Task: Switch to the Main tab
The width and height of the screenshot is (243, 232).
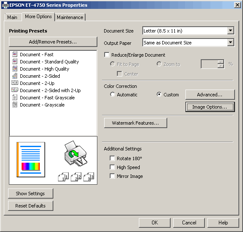Action: pos(12,17)
